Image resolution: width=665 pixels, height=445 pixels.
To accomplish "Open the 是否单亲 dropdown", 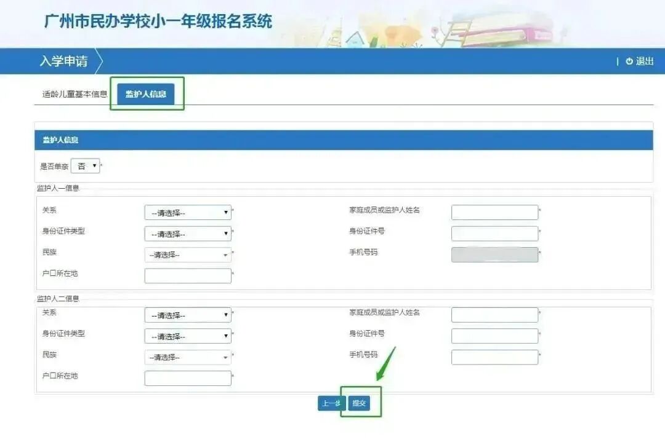I will (85, 165).
